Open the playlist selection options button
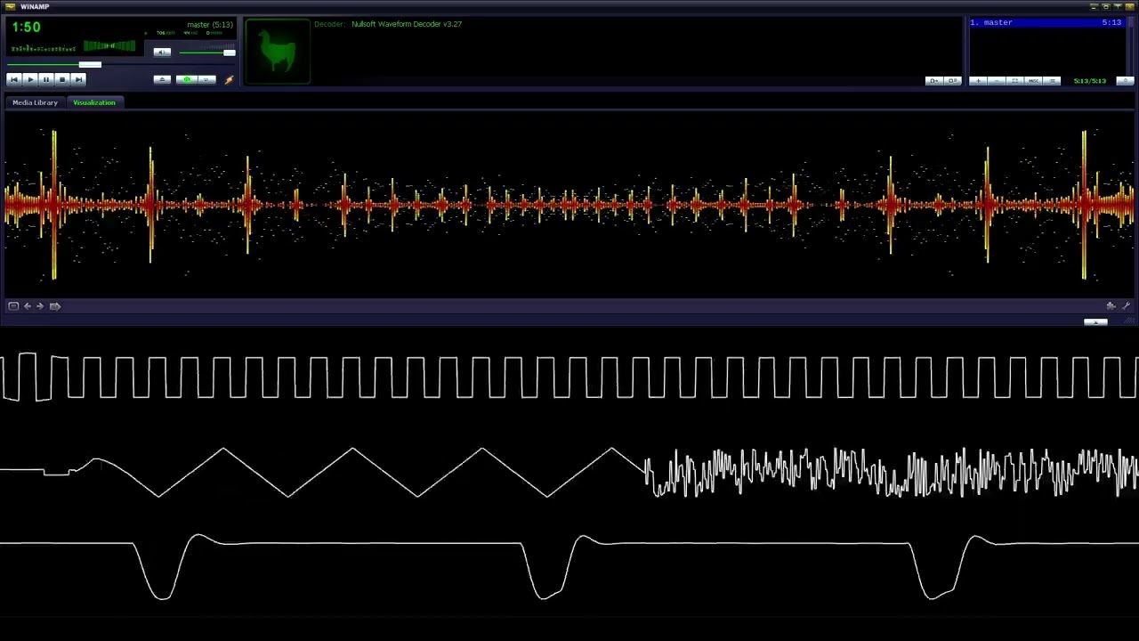The image size is (1139, 641). tap(1014, 81)
